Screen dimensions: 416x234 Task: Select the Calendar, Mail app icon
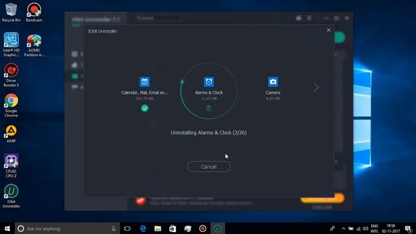[x=144, y=82]
